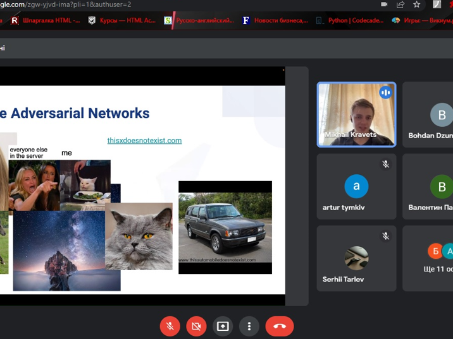
Task: Select the artur tymkiv participant tile
Action: point(356,186)
